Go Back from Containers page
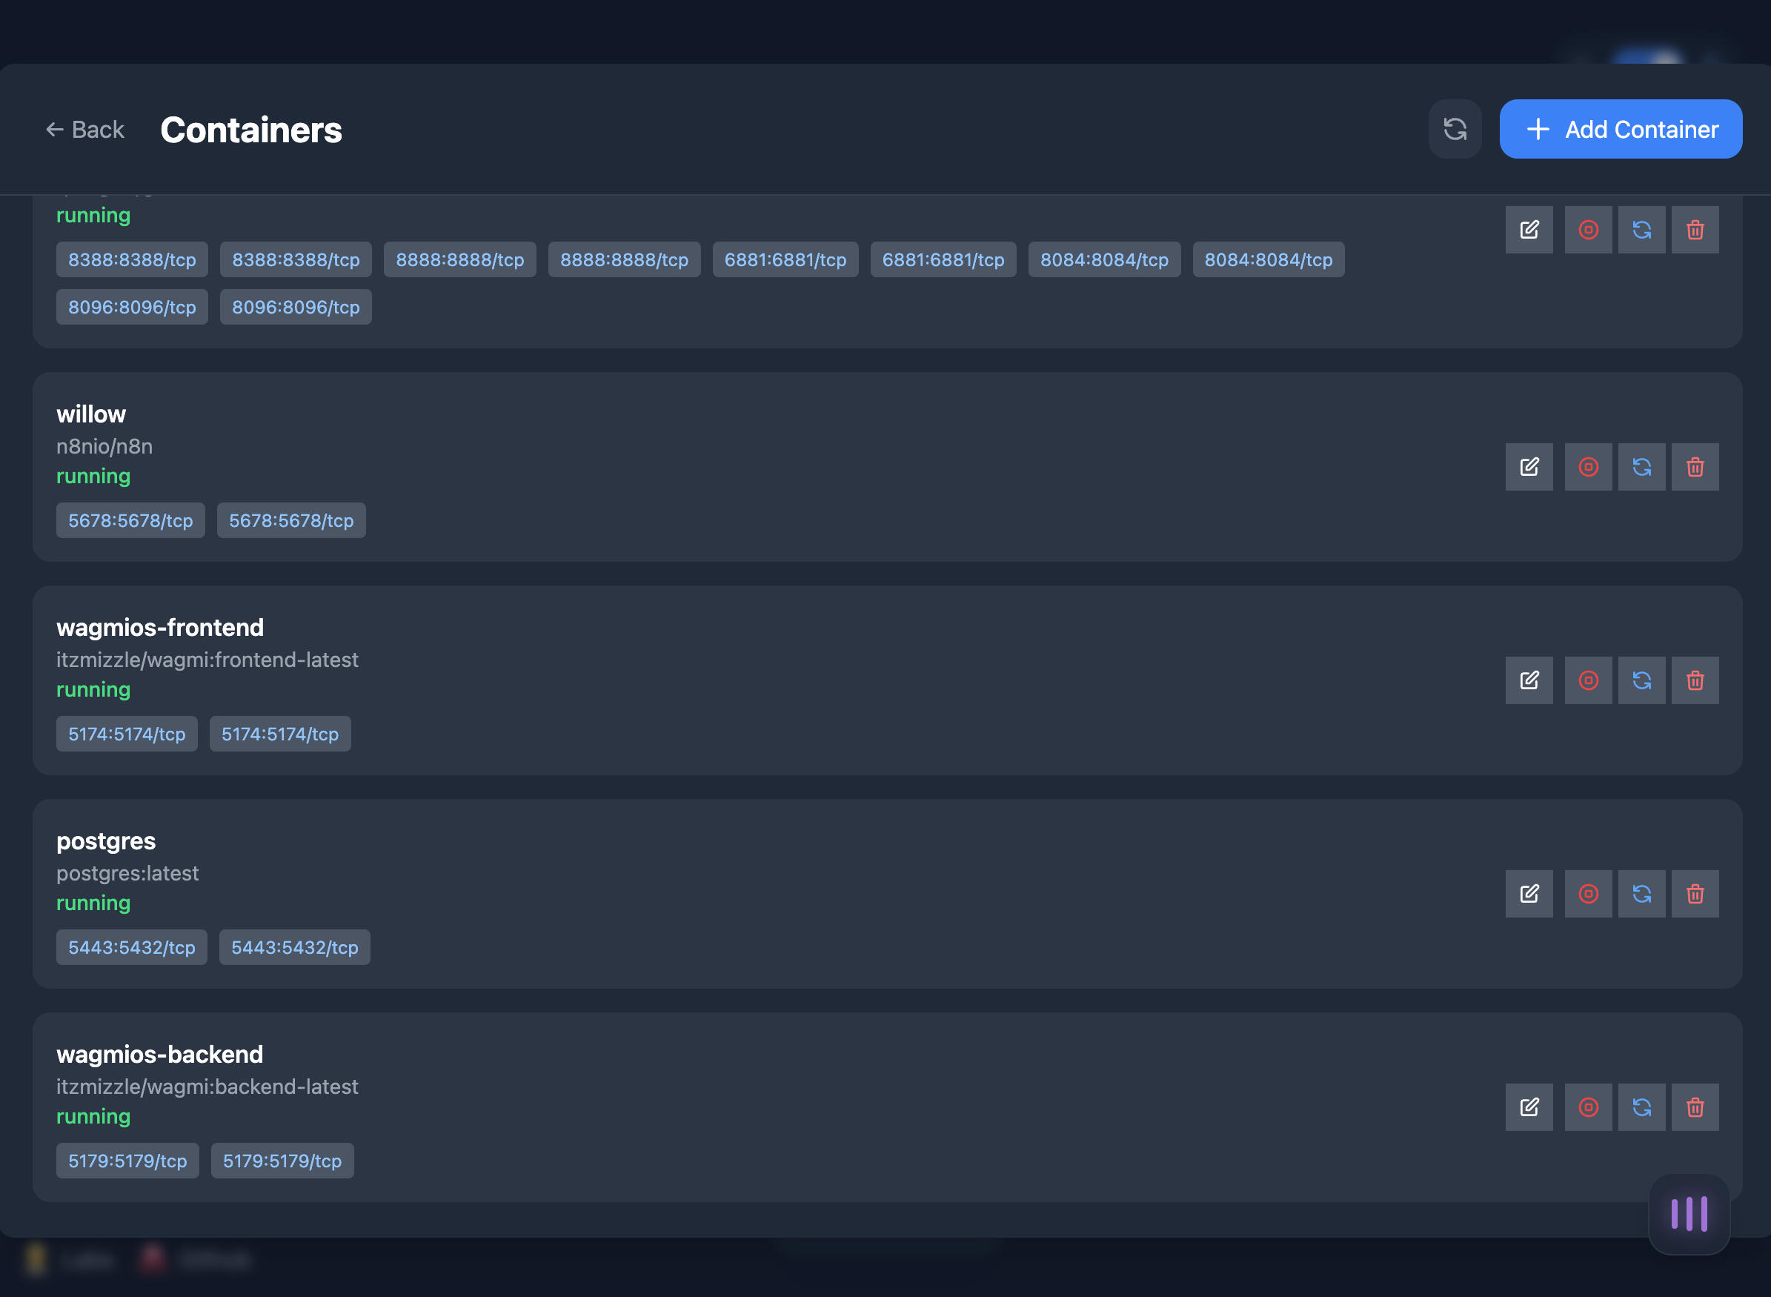Screen dimensions: 1771x1297 (x=84, y=130)
